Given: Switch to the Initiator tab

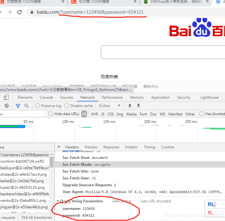Looking at the screenshot, I should pos(131,147).
